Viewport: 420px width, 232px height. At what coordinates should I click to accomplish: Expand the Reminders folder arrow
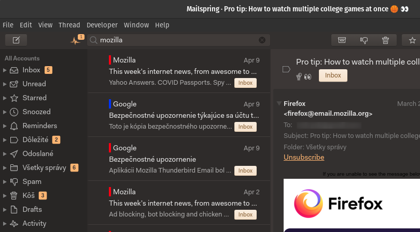coord(5,126)
